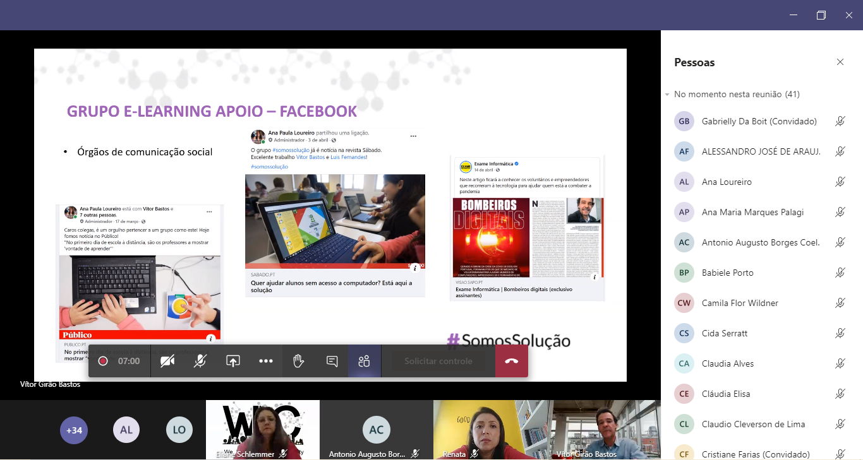The image size is (863, 460).
Task: Select AP avatar of Ana Maria
Action: pos(684,212)
